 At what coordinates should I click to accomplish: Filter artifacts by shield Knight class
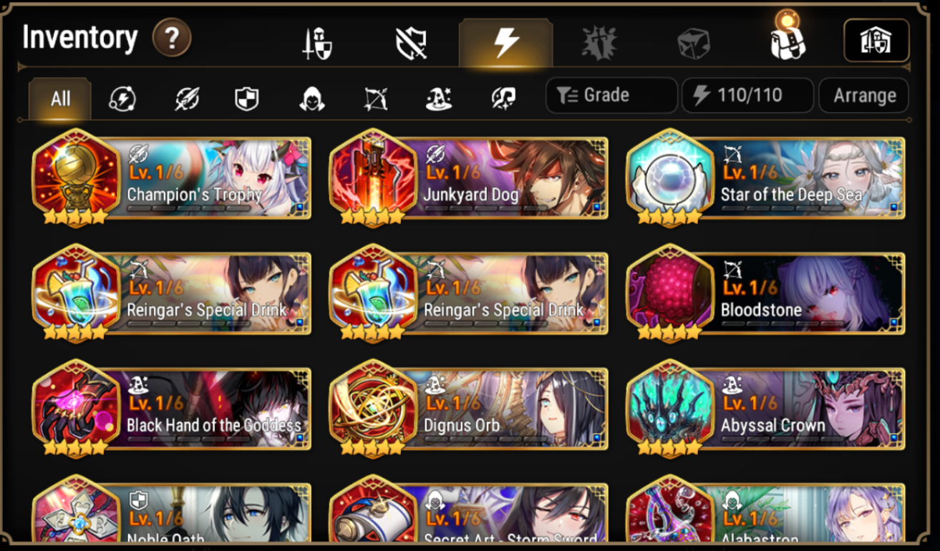click(x=247, y=99)
